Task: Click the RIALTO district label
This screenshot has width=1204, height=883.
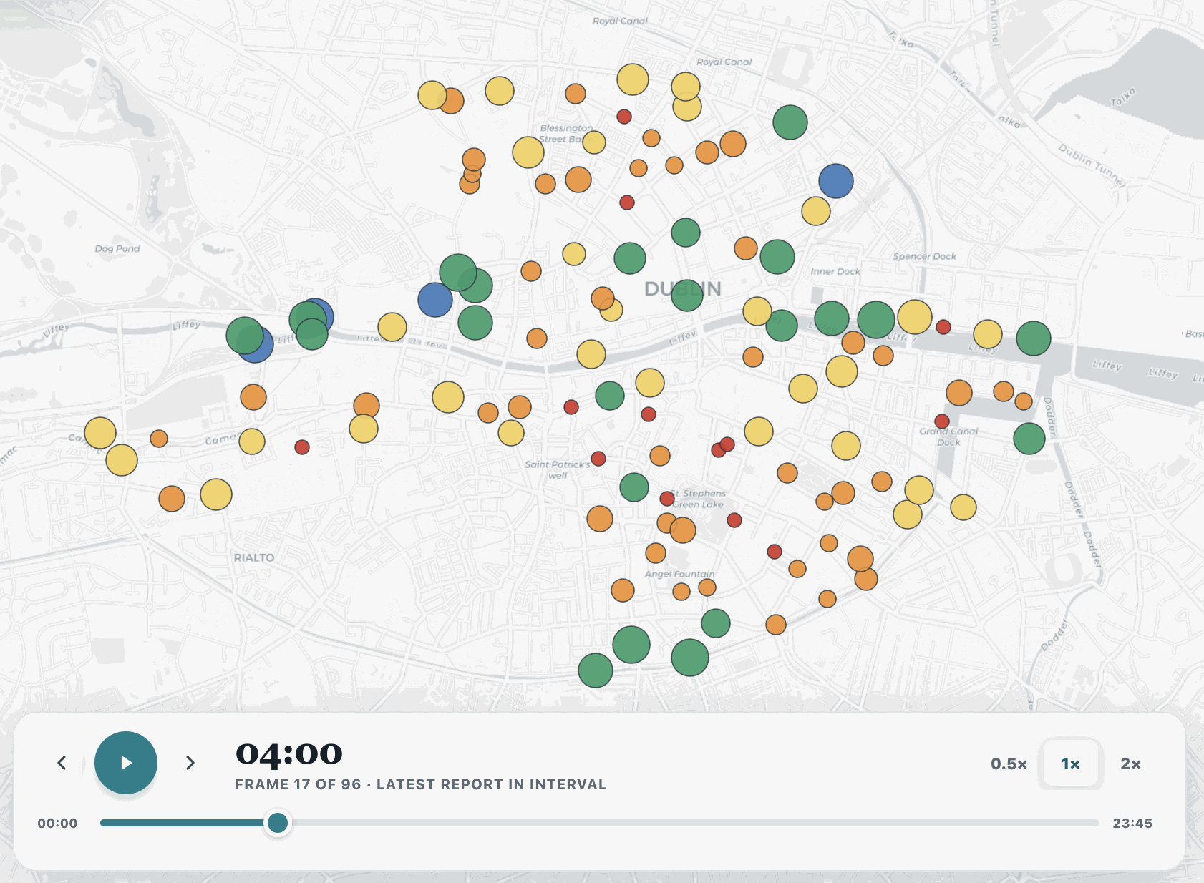Action: pyautogui.click(x=254, y=557)
